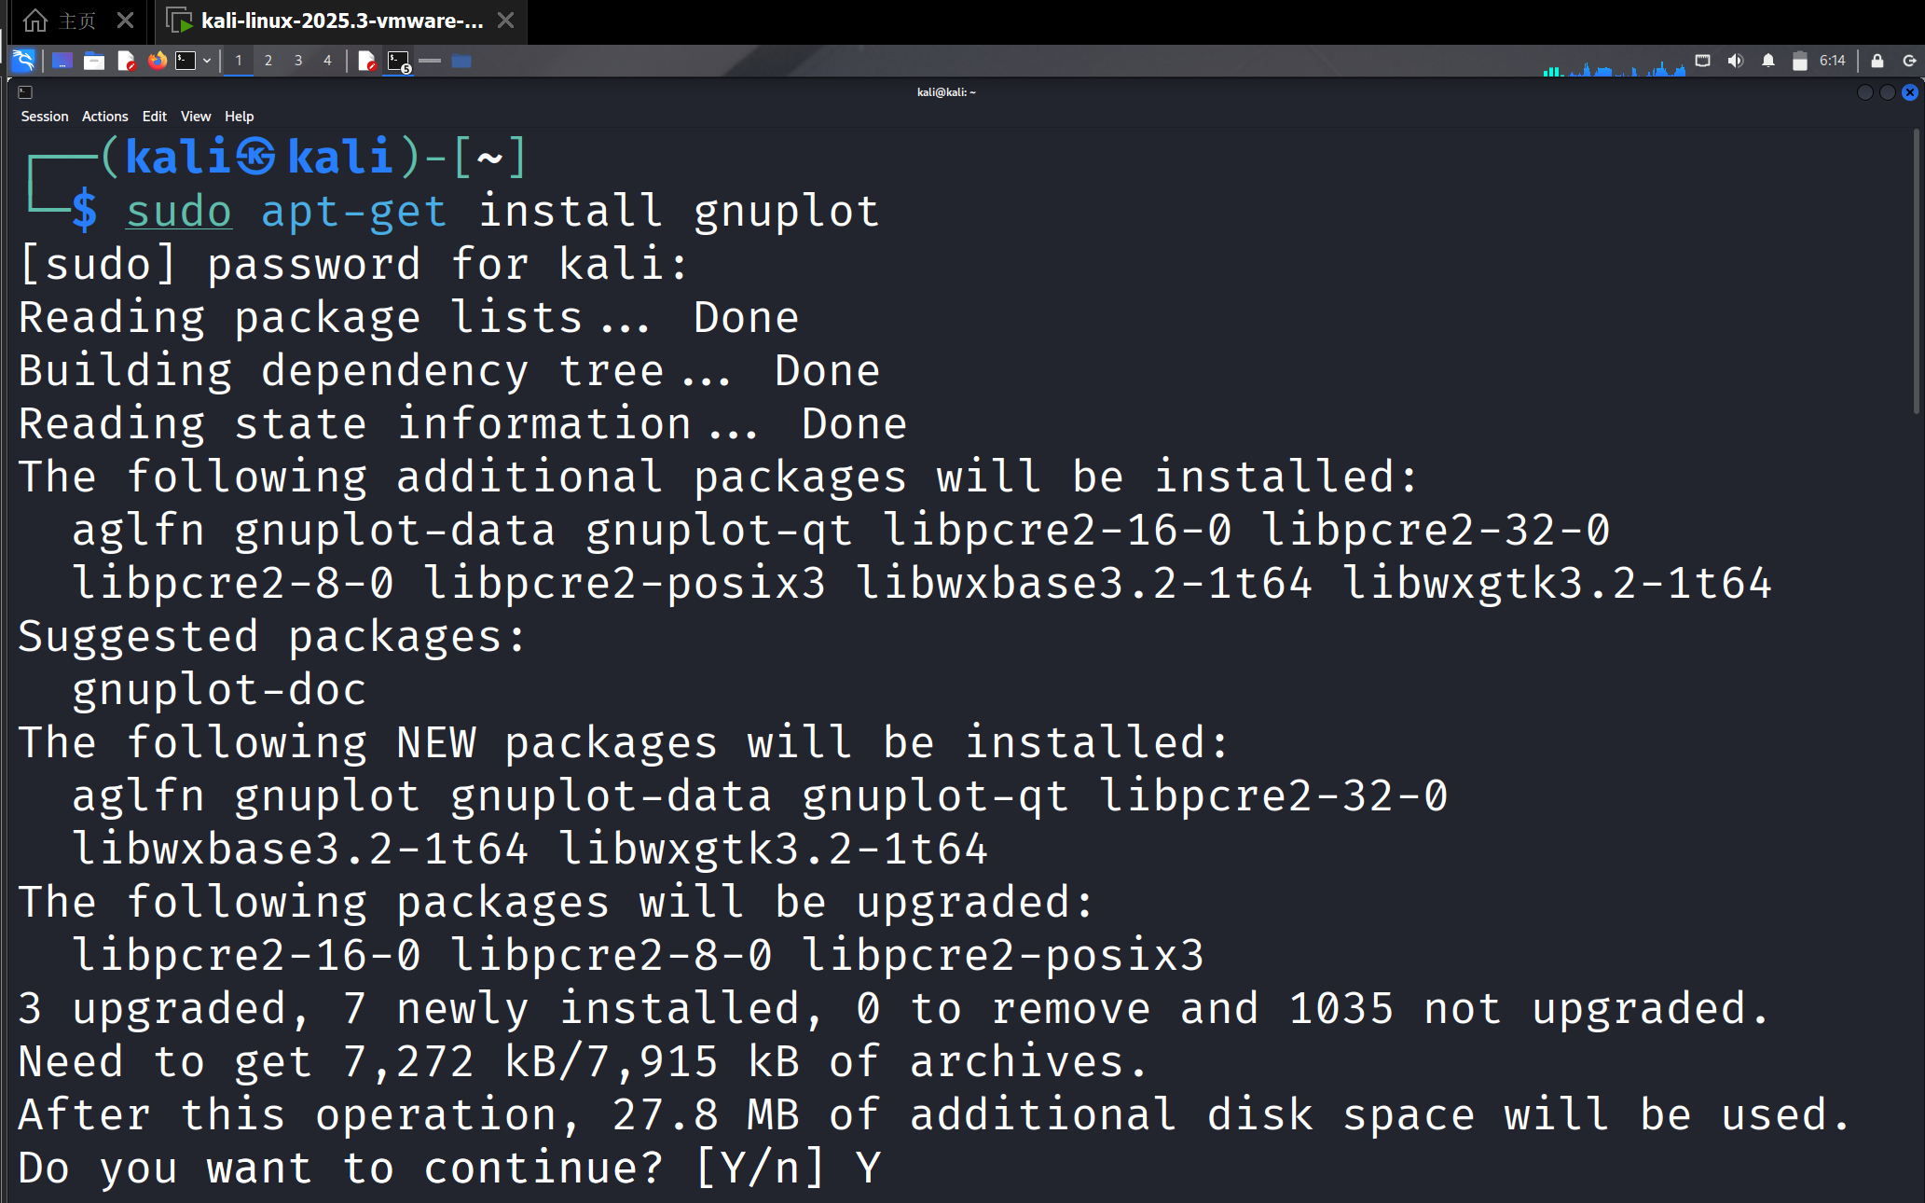
Task: Select the terminal taskbar window button
Action: [x=399, y=62]
